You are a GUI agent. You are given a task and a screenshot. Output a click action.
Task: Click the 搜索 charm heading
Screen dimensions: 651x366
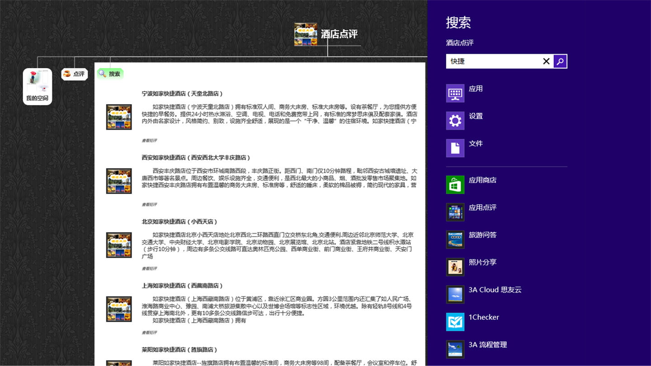[458, 22]
